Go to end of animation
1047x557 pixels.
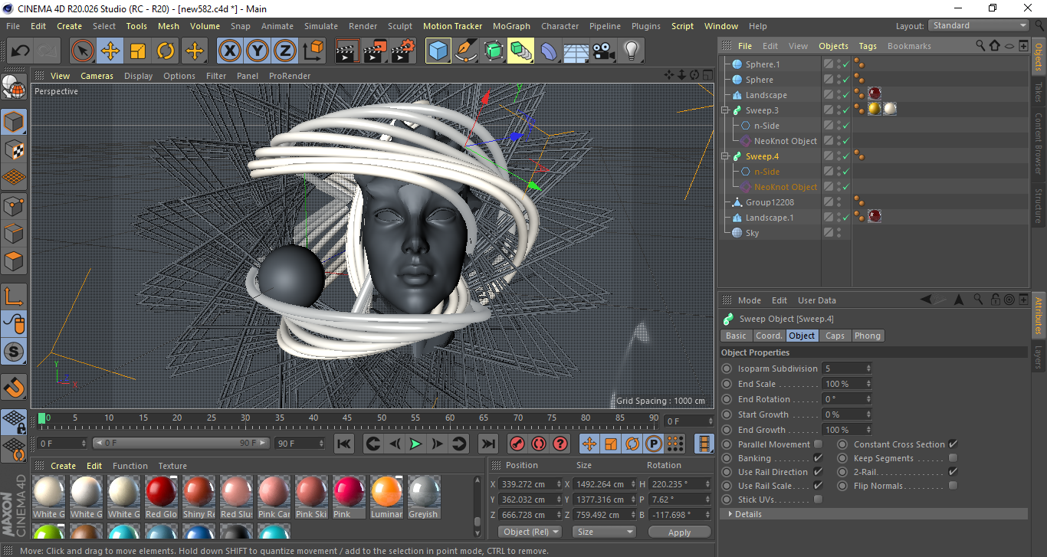(487, 444)
